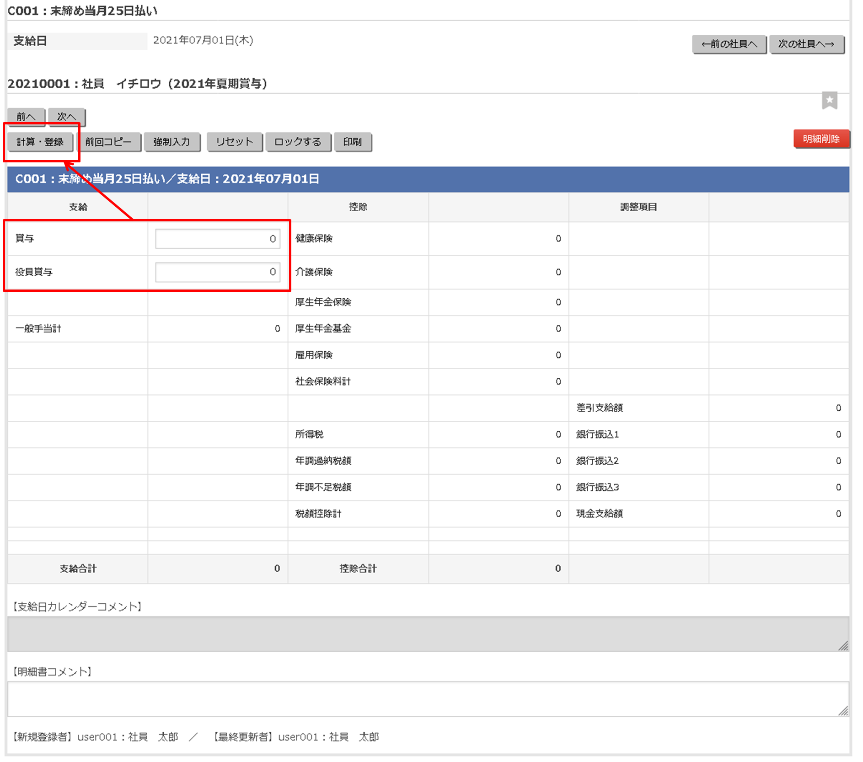
Task: Click the 印刷 print button
Action: 352,142
